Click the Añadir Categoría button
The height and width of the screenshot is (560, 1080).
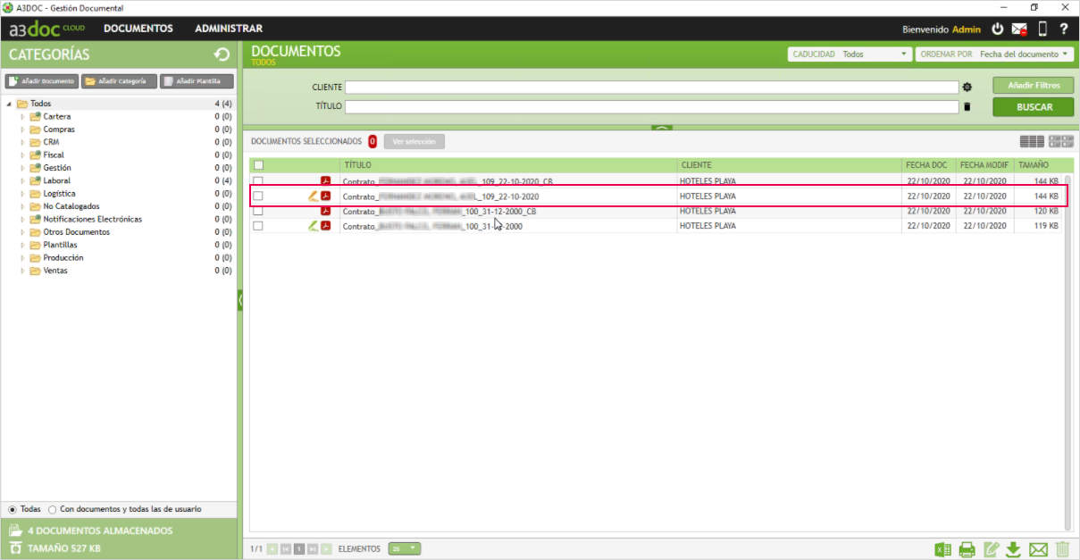(x=120, y=81)
